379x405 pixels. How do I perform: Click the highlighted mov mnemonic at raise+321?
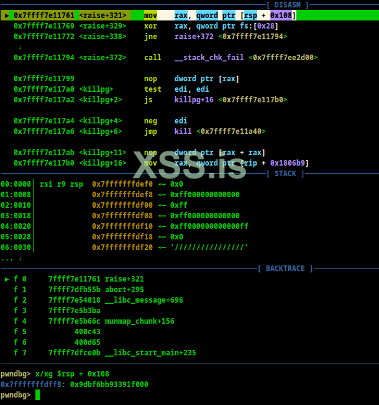click(150, 16)
